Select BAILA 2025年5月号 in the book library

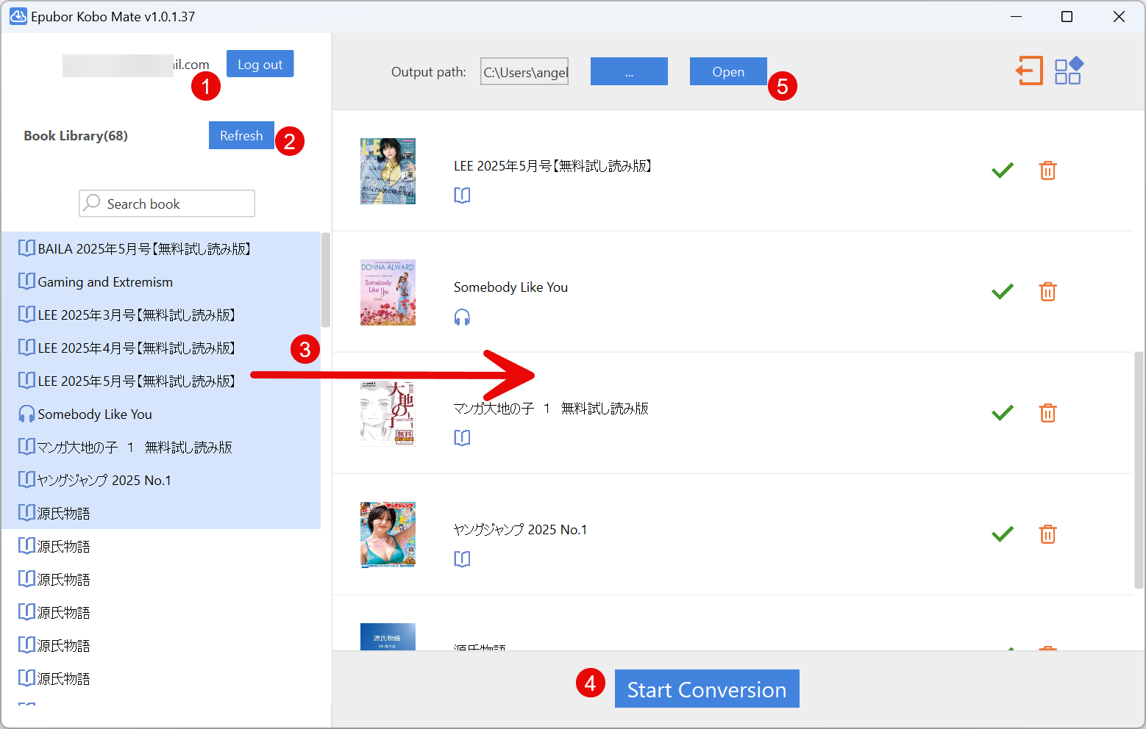click(x=143, y=249)
